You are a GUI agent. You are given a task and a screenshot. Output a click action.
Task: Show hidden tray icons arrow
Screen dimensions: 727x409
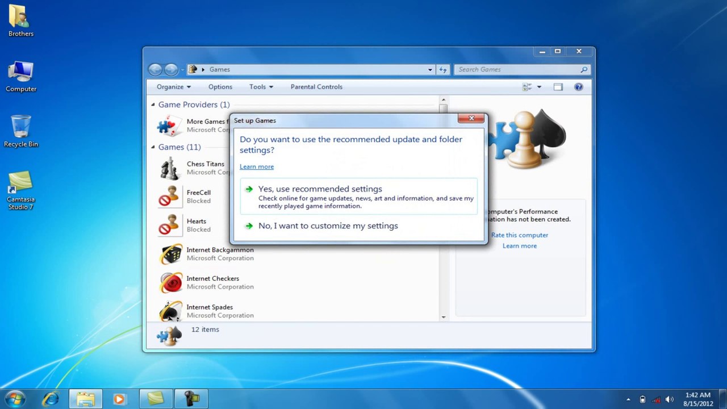pos(628,399)
